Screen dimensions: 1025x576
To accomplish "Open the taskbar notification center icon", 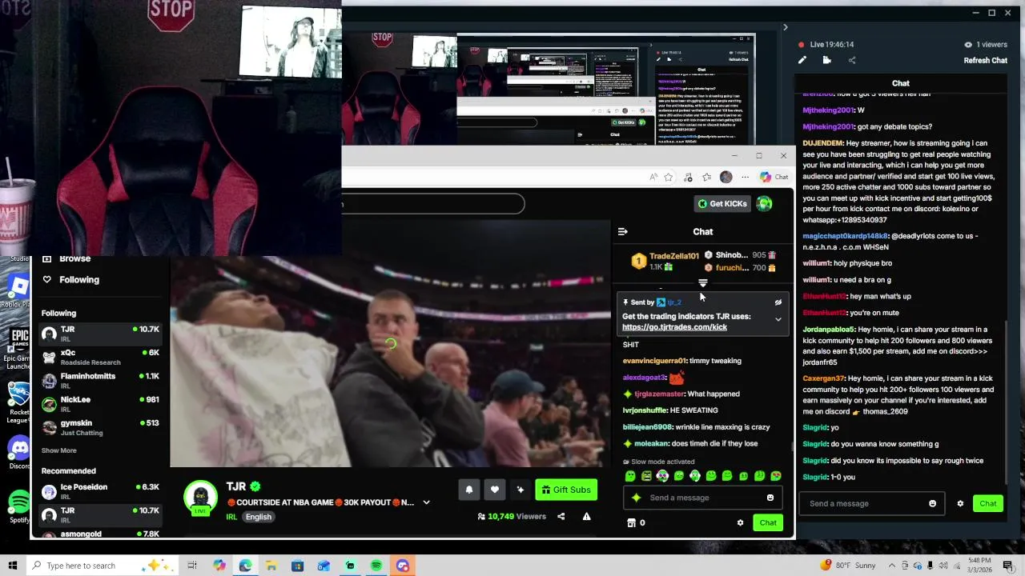I will [x=1008, y=566].
